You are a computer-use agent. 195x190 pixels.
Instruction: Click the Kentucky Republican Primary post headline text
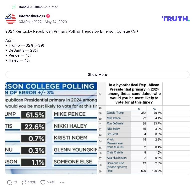pyautogui.click(x=71, y=31)
